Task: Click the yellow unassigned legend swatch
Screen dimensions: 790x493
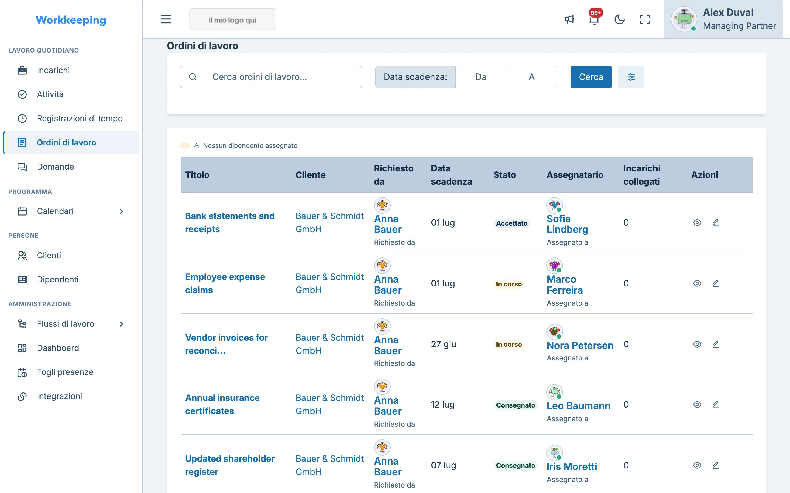Action: 185,146
